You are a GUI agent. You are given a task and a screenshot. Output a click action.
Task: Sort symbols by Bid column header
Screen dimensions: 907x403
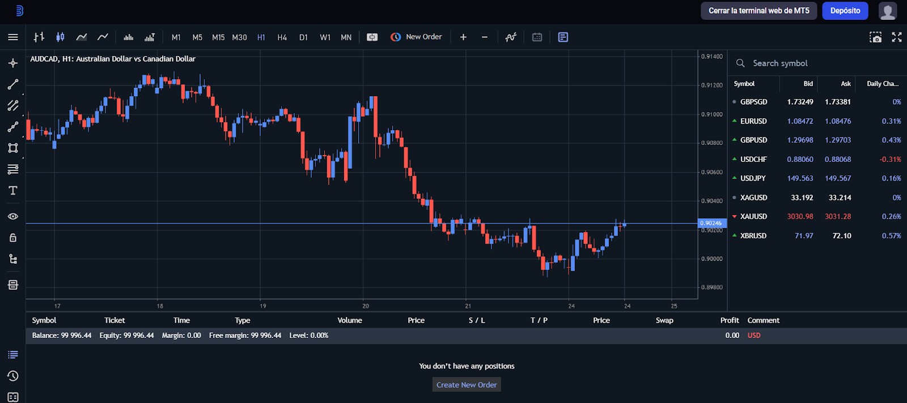[808, 84]
